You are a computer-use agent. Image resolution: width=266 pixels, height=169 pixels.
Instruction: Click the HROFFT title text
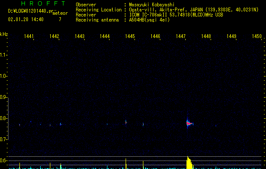tap(43, 3)
